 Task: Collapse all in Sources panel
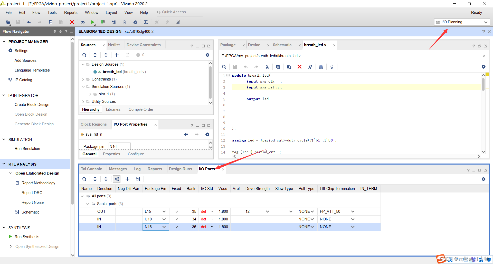click(x=95, y=55)
